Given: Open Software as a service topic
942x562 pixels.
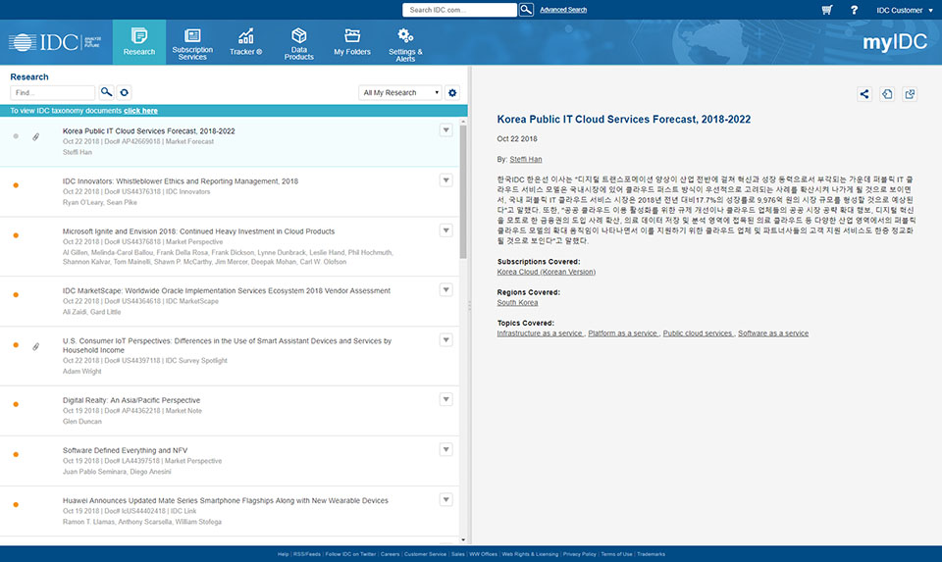Looking at the screenshot, I should point(773,333).
